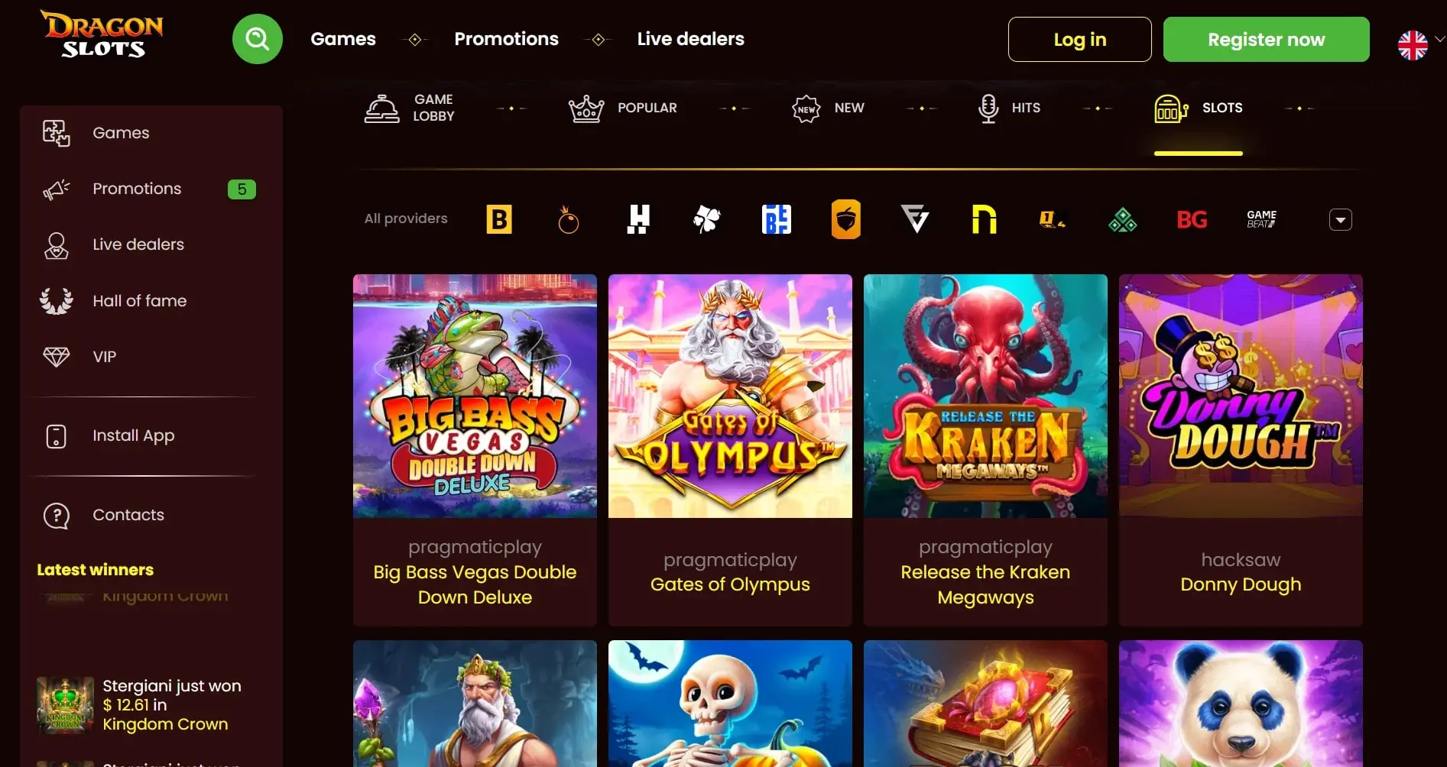Expand the providers list dropdown arrow
Viewport: 1447px width, 767px height.
pyautogui.click(x=1341, y=220)
